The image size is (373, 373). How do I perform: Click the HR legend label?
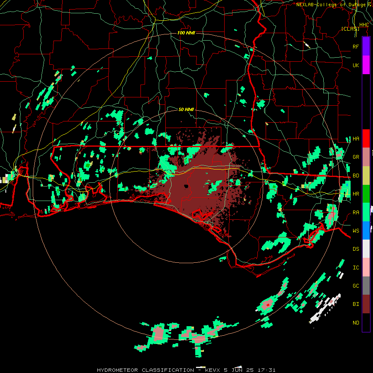point(356,194)
